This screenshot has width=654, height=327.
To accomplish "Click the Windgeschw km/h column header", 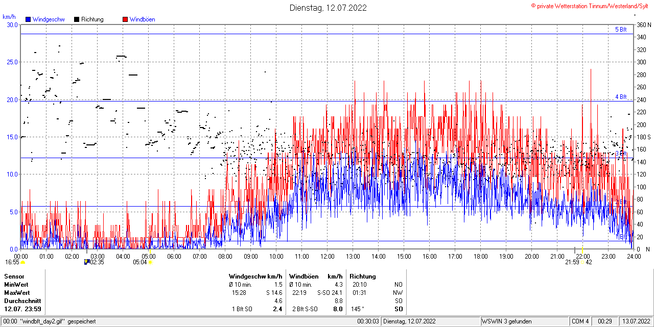I will pyautogui.click(x=255, y=276).
